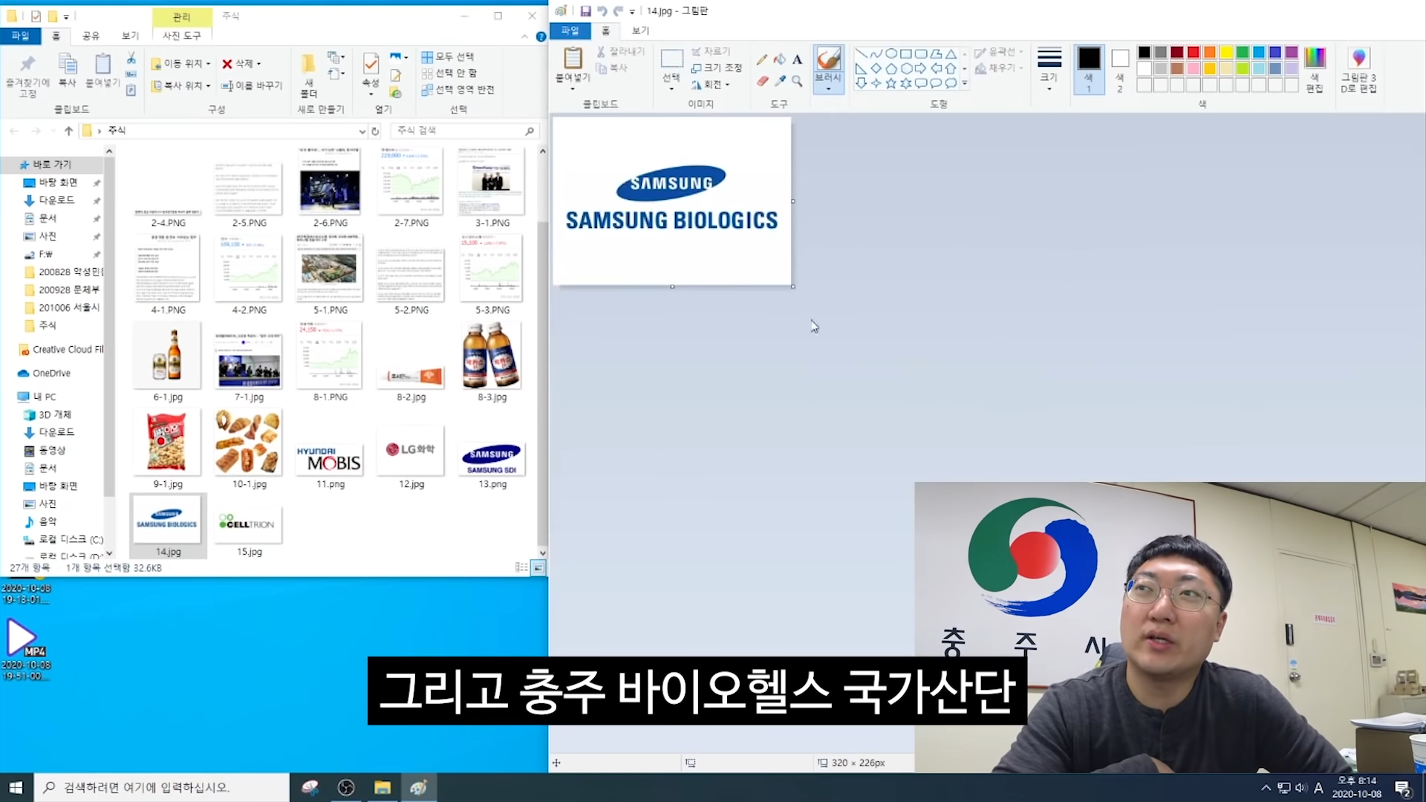Open Edit with Paint 3D
Screen dimensions: 1426x802
pos(1358,69)
